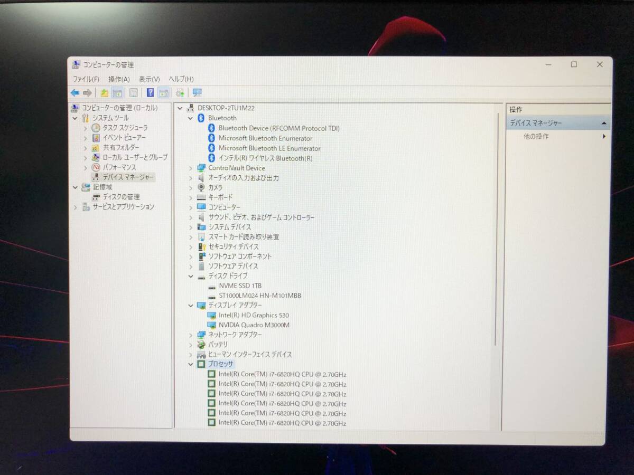Select サウンド、ビデオ、およびゲーム コントローラー category
The width and height of the screenshot is (634, 475).
261,217
